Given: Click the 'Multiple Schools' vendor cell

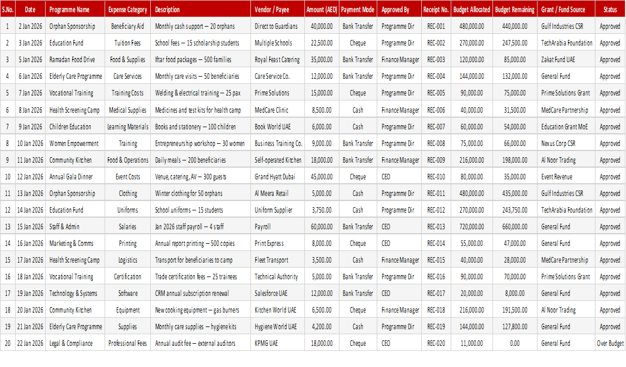Looking at the screenshot, I should tap(278, 43).
